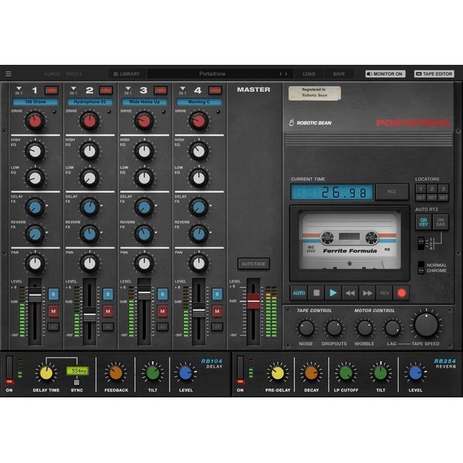Fast-forward the tape
463x463 pixels.
367,293
